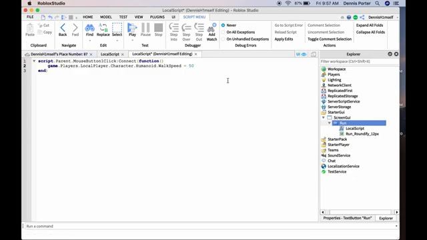The image size is (427, 240).
Task: Click Go to Script Error
Action: 288,25
